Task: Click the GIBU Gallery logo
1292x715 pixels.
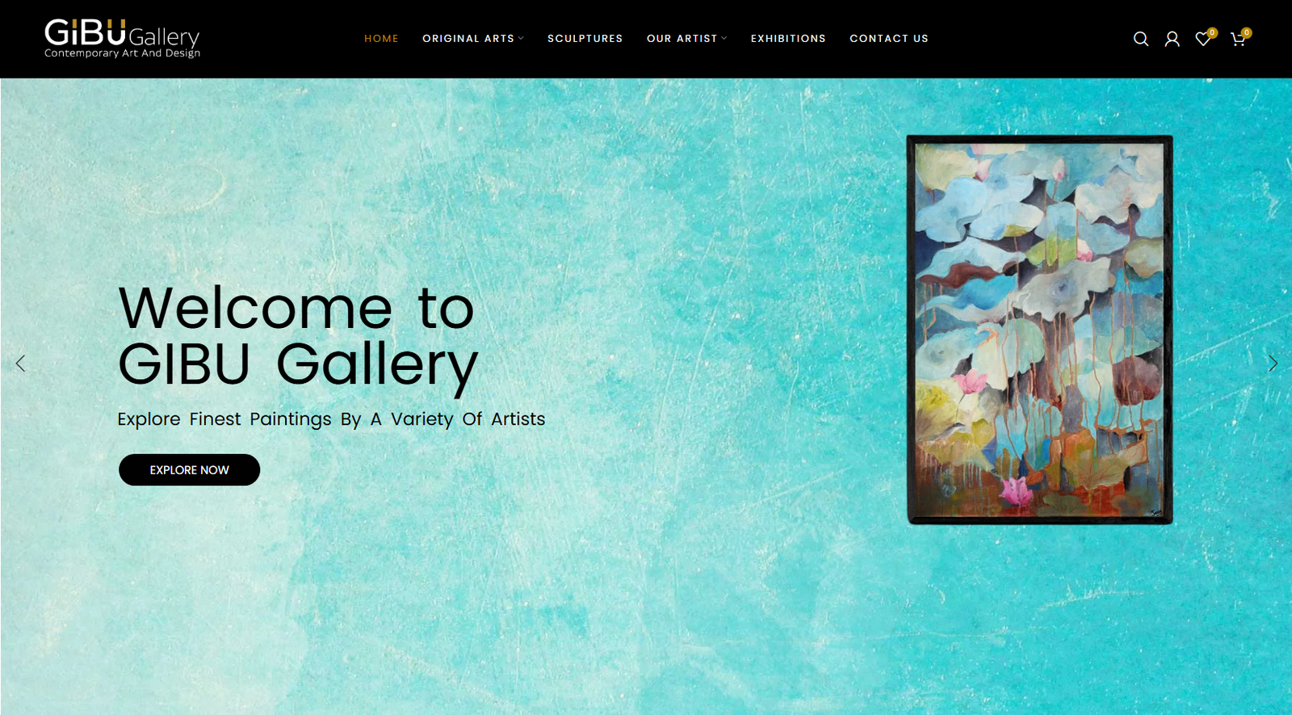Action: tap(122, 38)
